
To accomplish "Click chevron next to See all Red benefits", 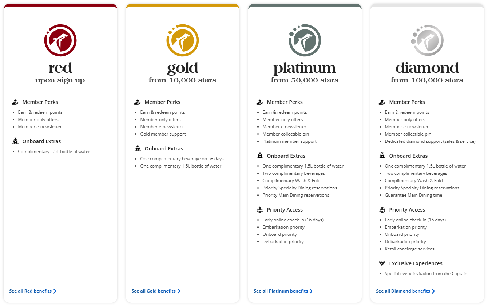I will (55, 291).
